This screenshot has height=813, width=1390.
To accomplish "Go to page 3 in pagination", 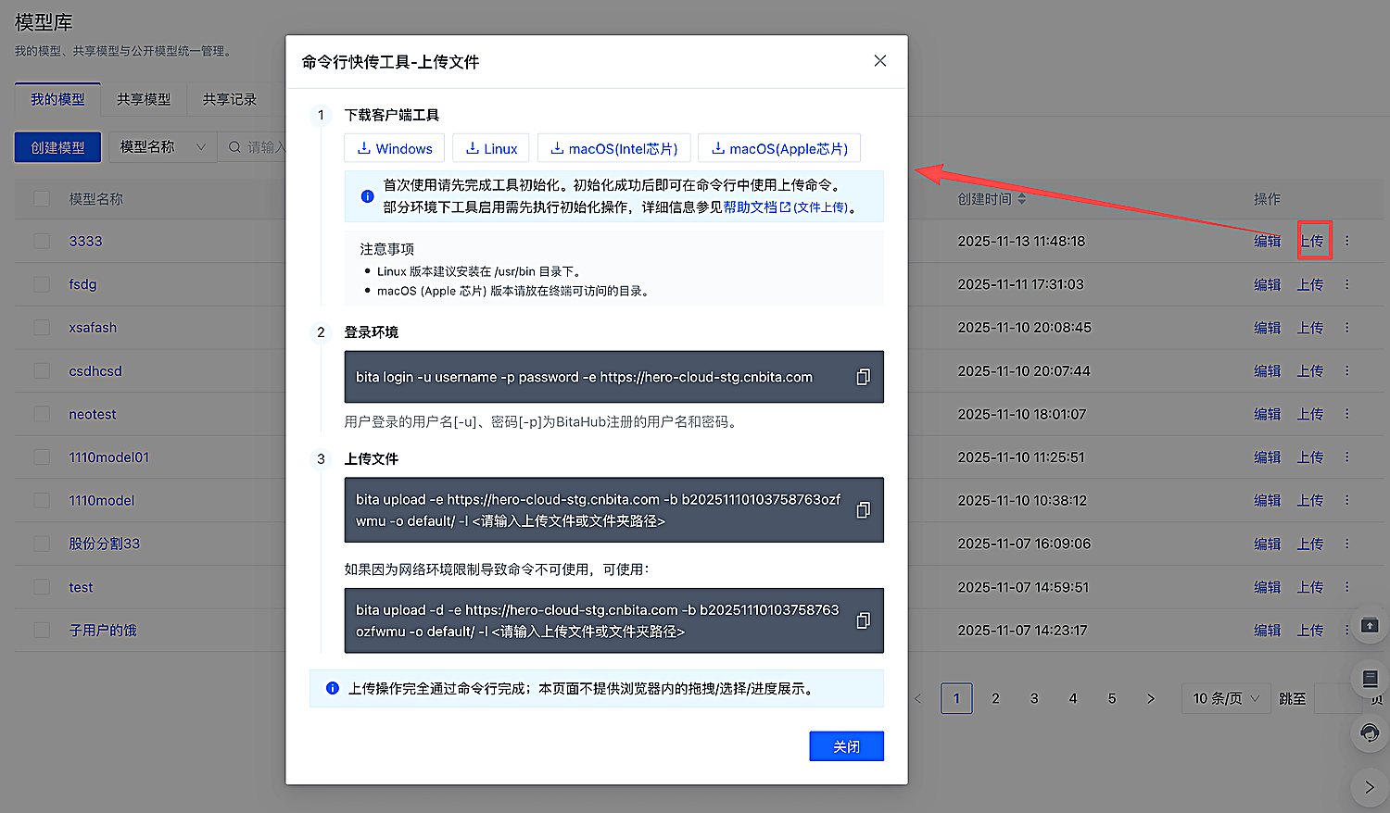I will click(x=1034, y=698).
